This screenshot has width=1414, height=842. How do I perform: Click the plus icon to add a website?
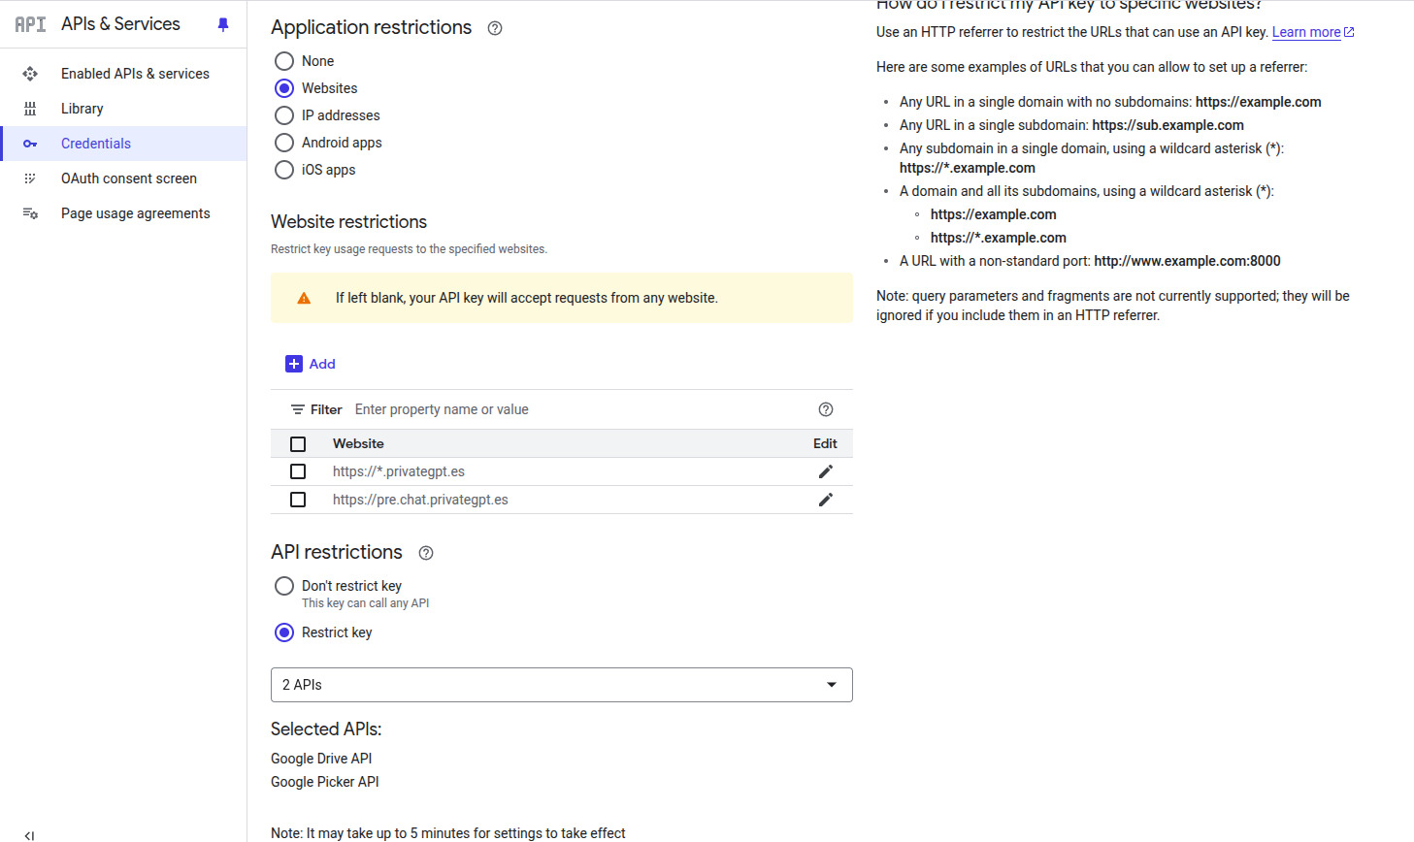tap(294, 364)
